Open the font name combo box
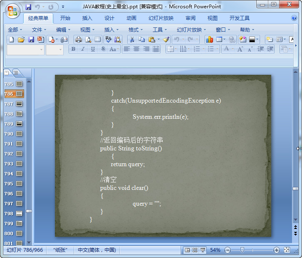302x258 pixels. point(26,50)
